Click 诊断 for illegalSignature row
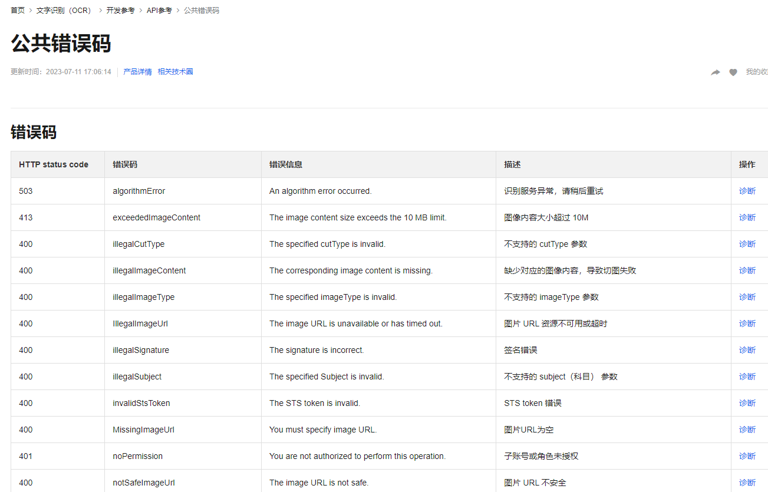 pyautogui.click(x=747, y=350)
